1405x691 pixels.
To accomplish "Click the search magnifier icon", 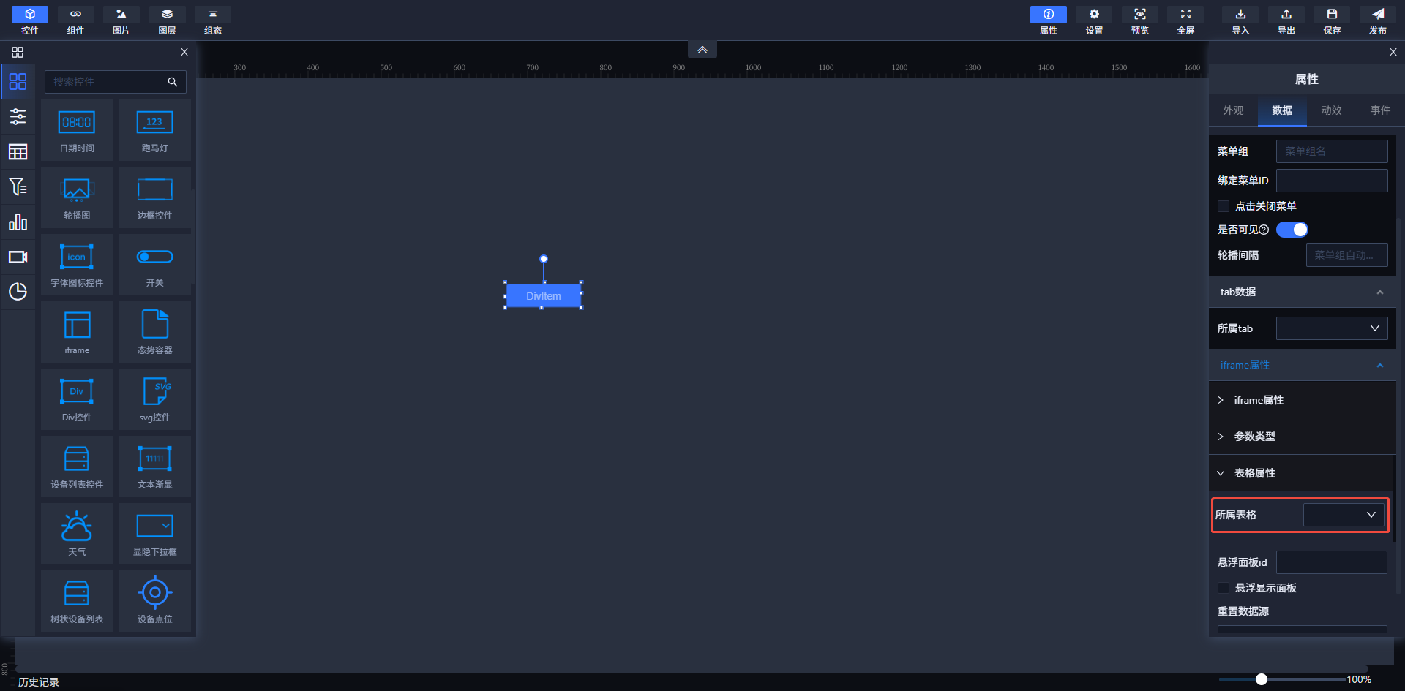I will point(173,82).
